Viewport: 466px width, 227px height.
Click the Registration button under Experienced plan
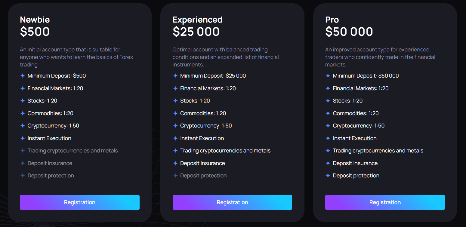[x=232, y=202]
